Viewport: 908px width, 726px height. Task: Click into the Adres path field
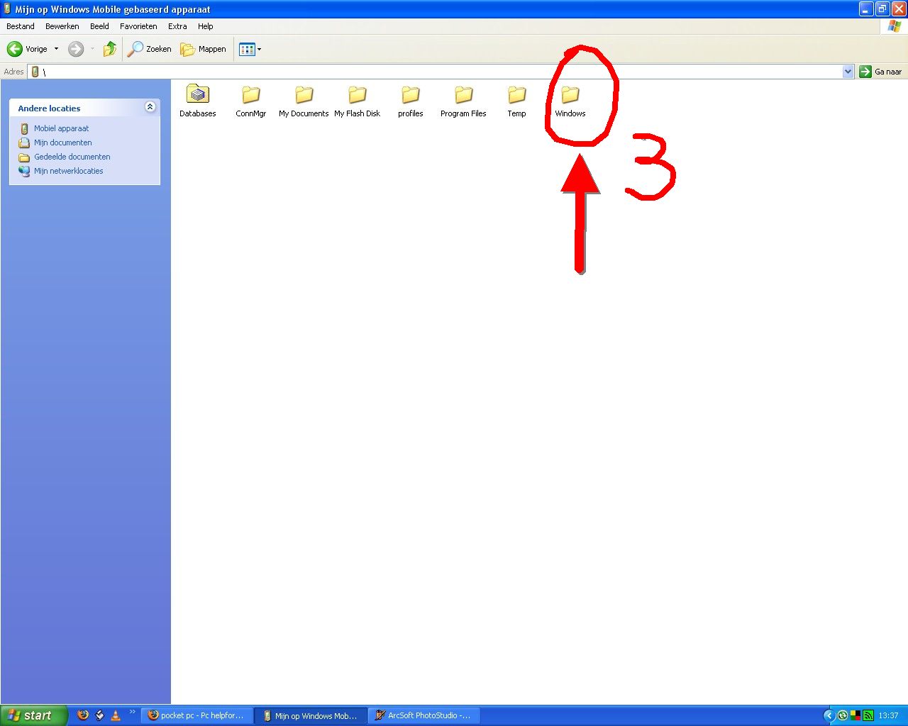(440, 72)
